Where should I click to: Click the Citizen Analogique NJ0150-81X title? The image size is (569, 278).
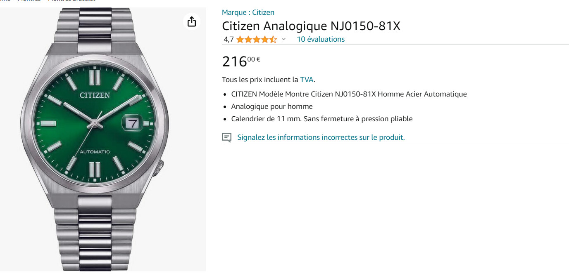pyautogui.click(x=311, y=26)
